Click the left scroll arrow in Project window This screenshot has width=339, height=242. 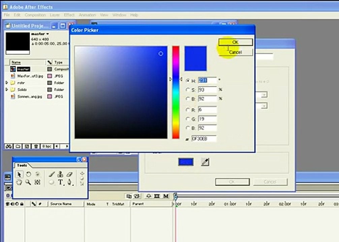57,147
